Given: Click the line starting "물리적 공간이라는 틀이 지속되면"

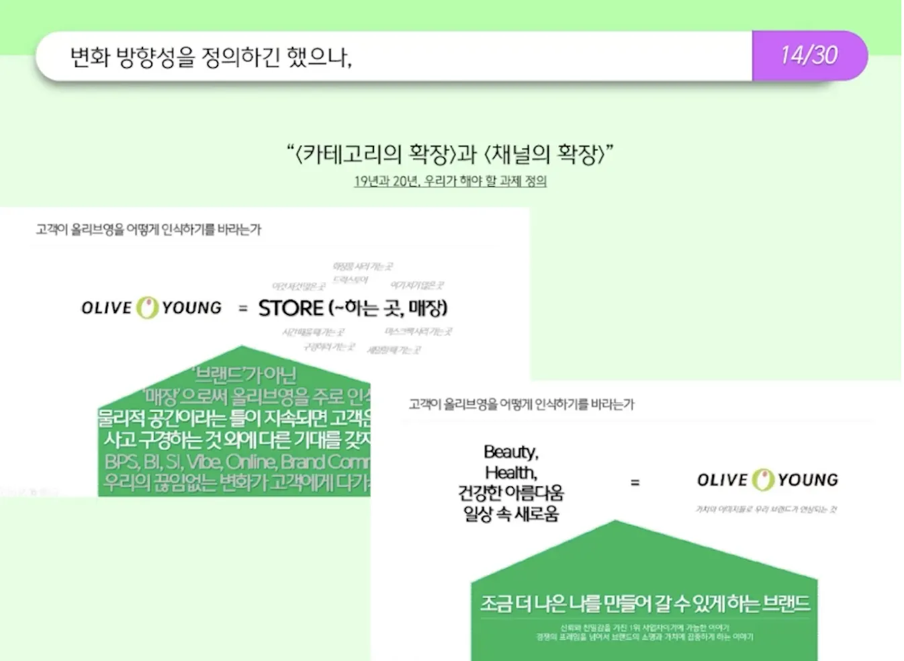Looking at the screenshot, I should tap(234, 418).
